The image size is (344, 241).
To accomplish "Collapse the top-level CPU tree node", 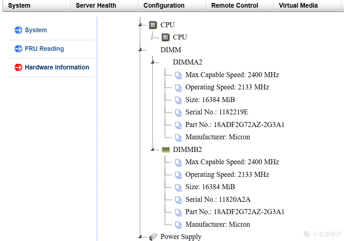I will click(140, 25).
